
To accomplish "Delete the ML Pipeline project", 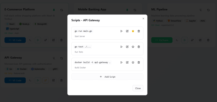I will [208, 40].
